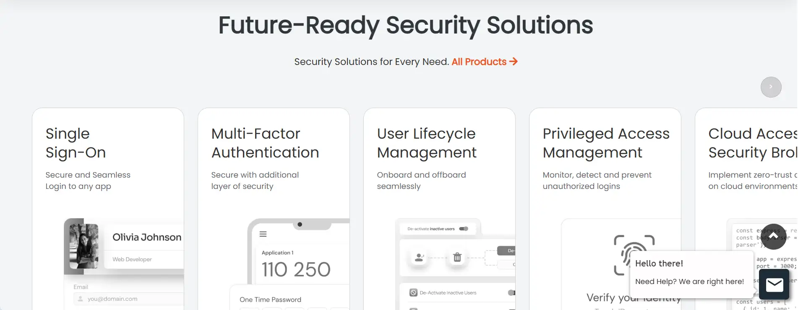Select Privileged Access Management card title
The height and width of the screenshot is (310, 798).
(x=606, y=143)
